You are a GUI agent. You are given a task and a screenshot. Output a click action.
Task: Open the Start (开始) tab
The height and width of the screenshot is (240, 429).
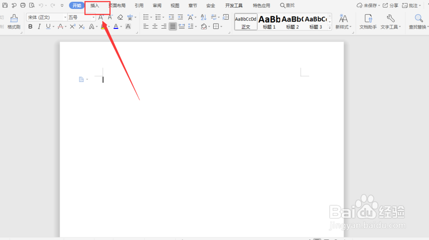point(77,5)
